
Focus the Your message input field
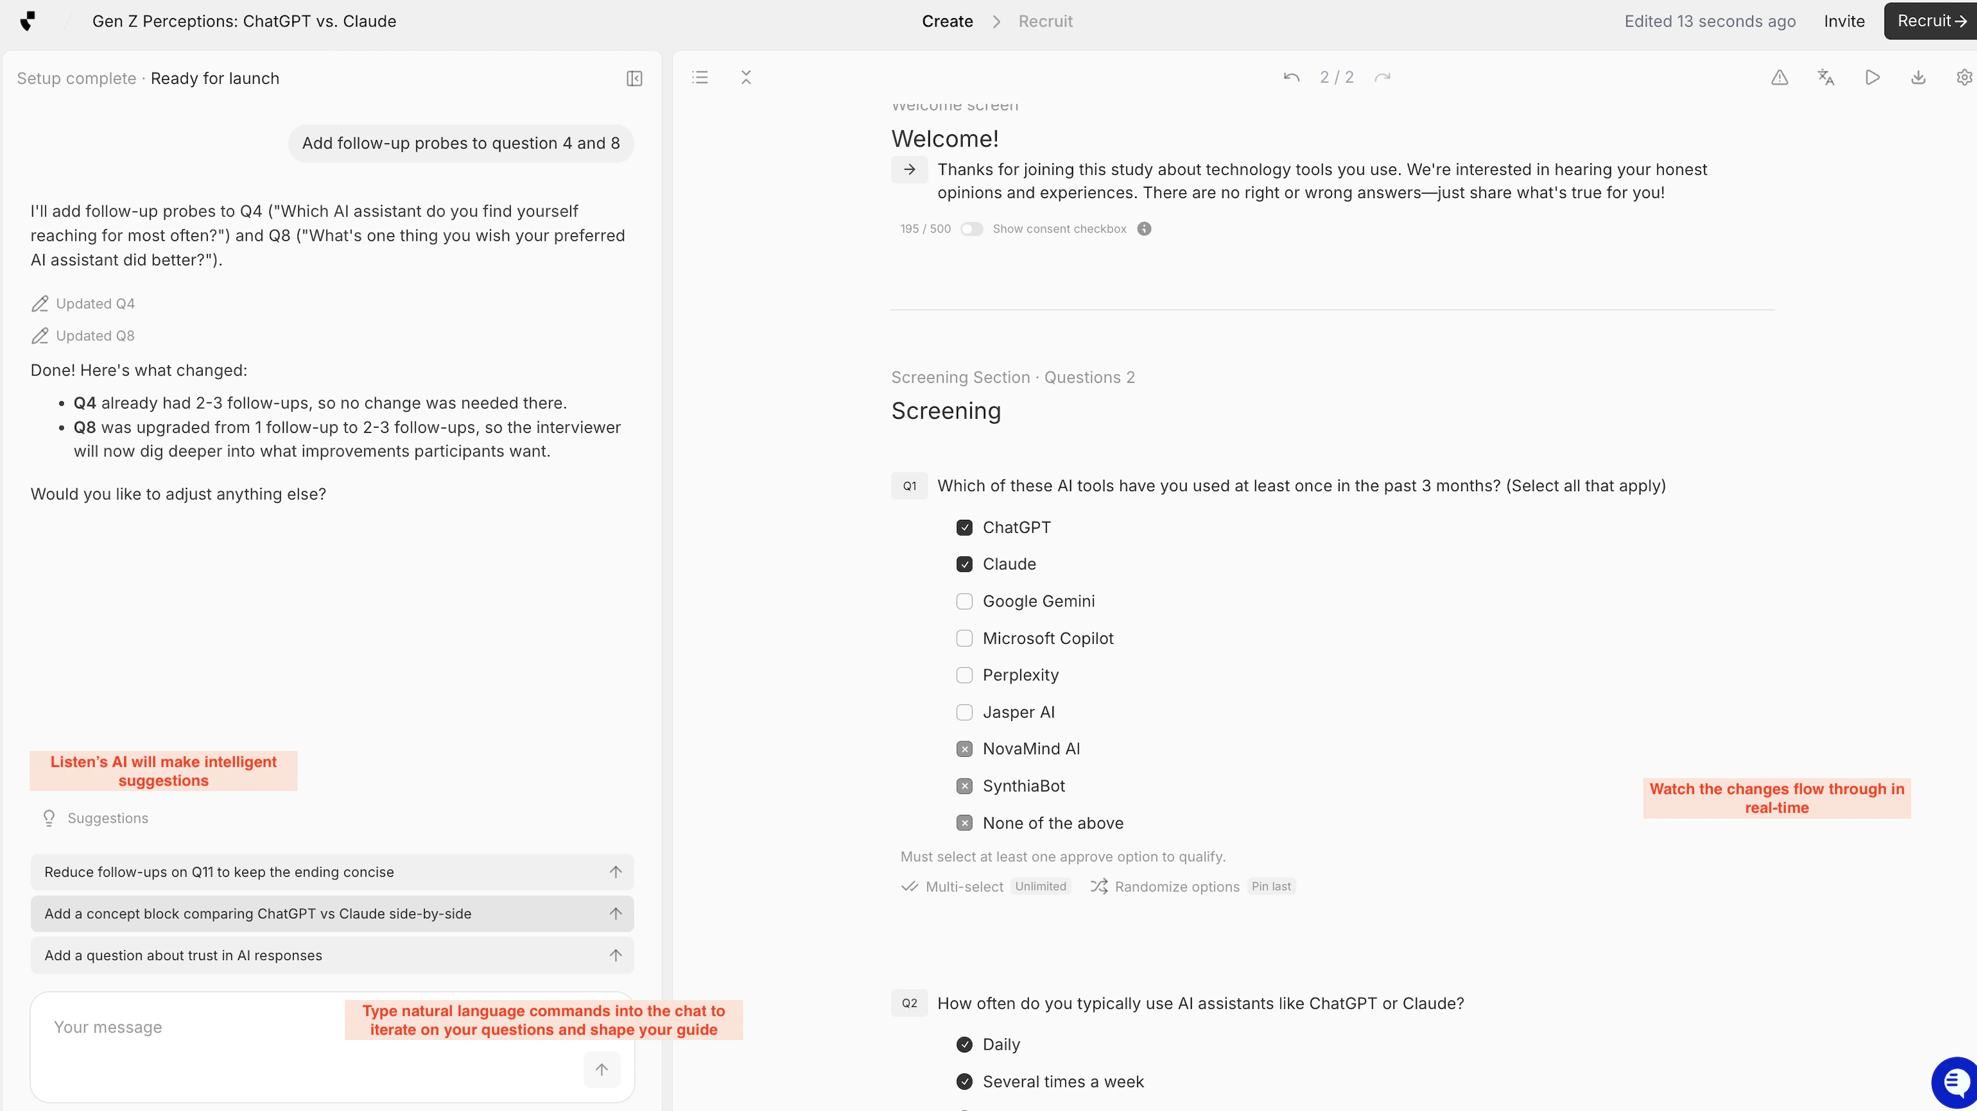click(192, 1027)
